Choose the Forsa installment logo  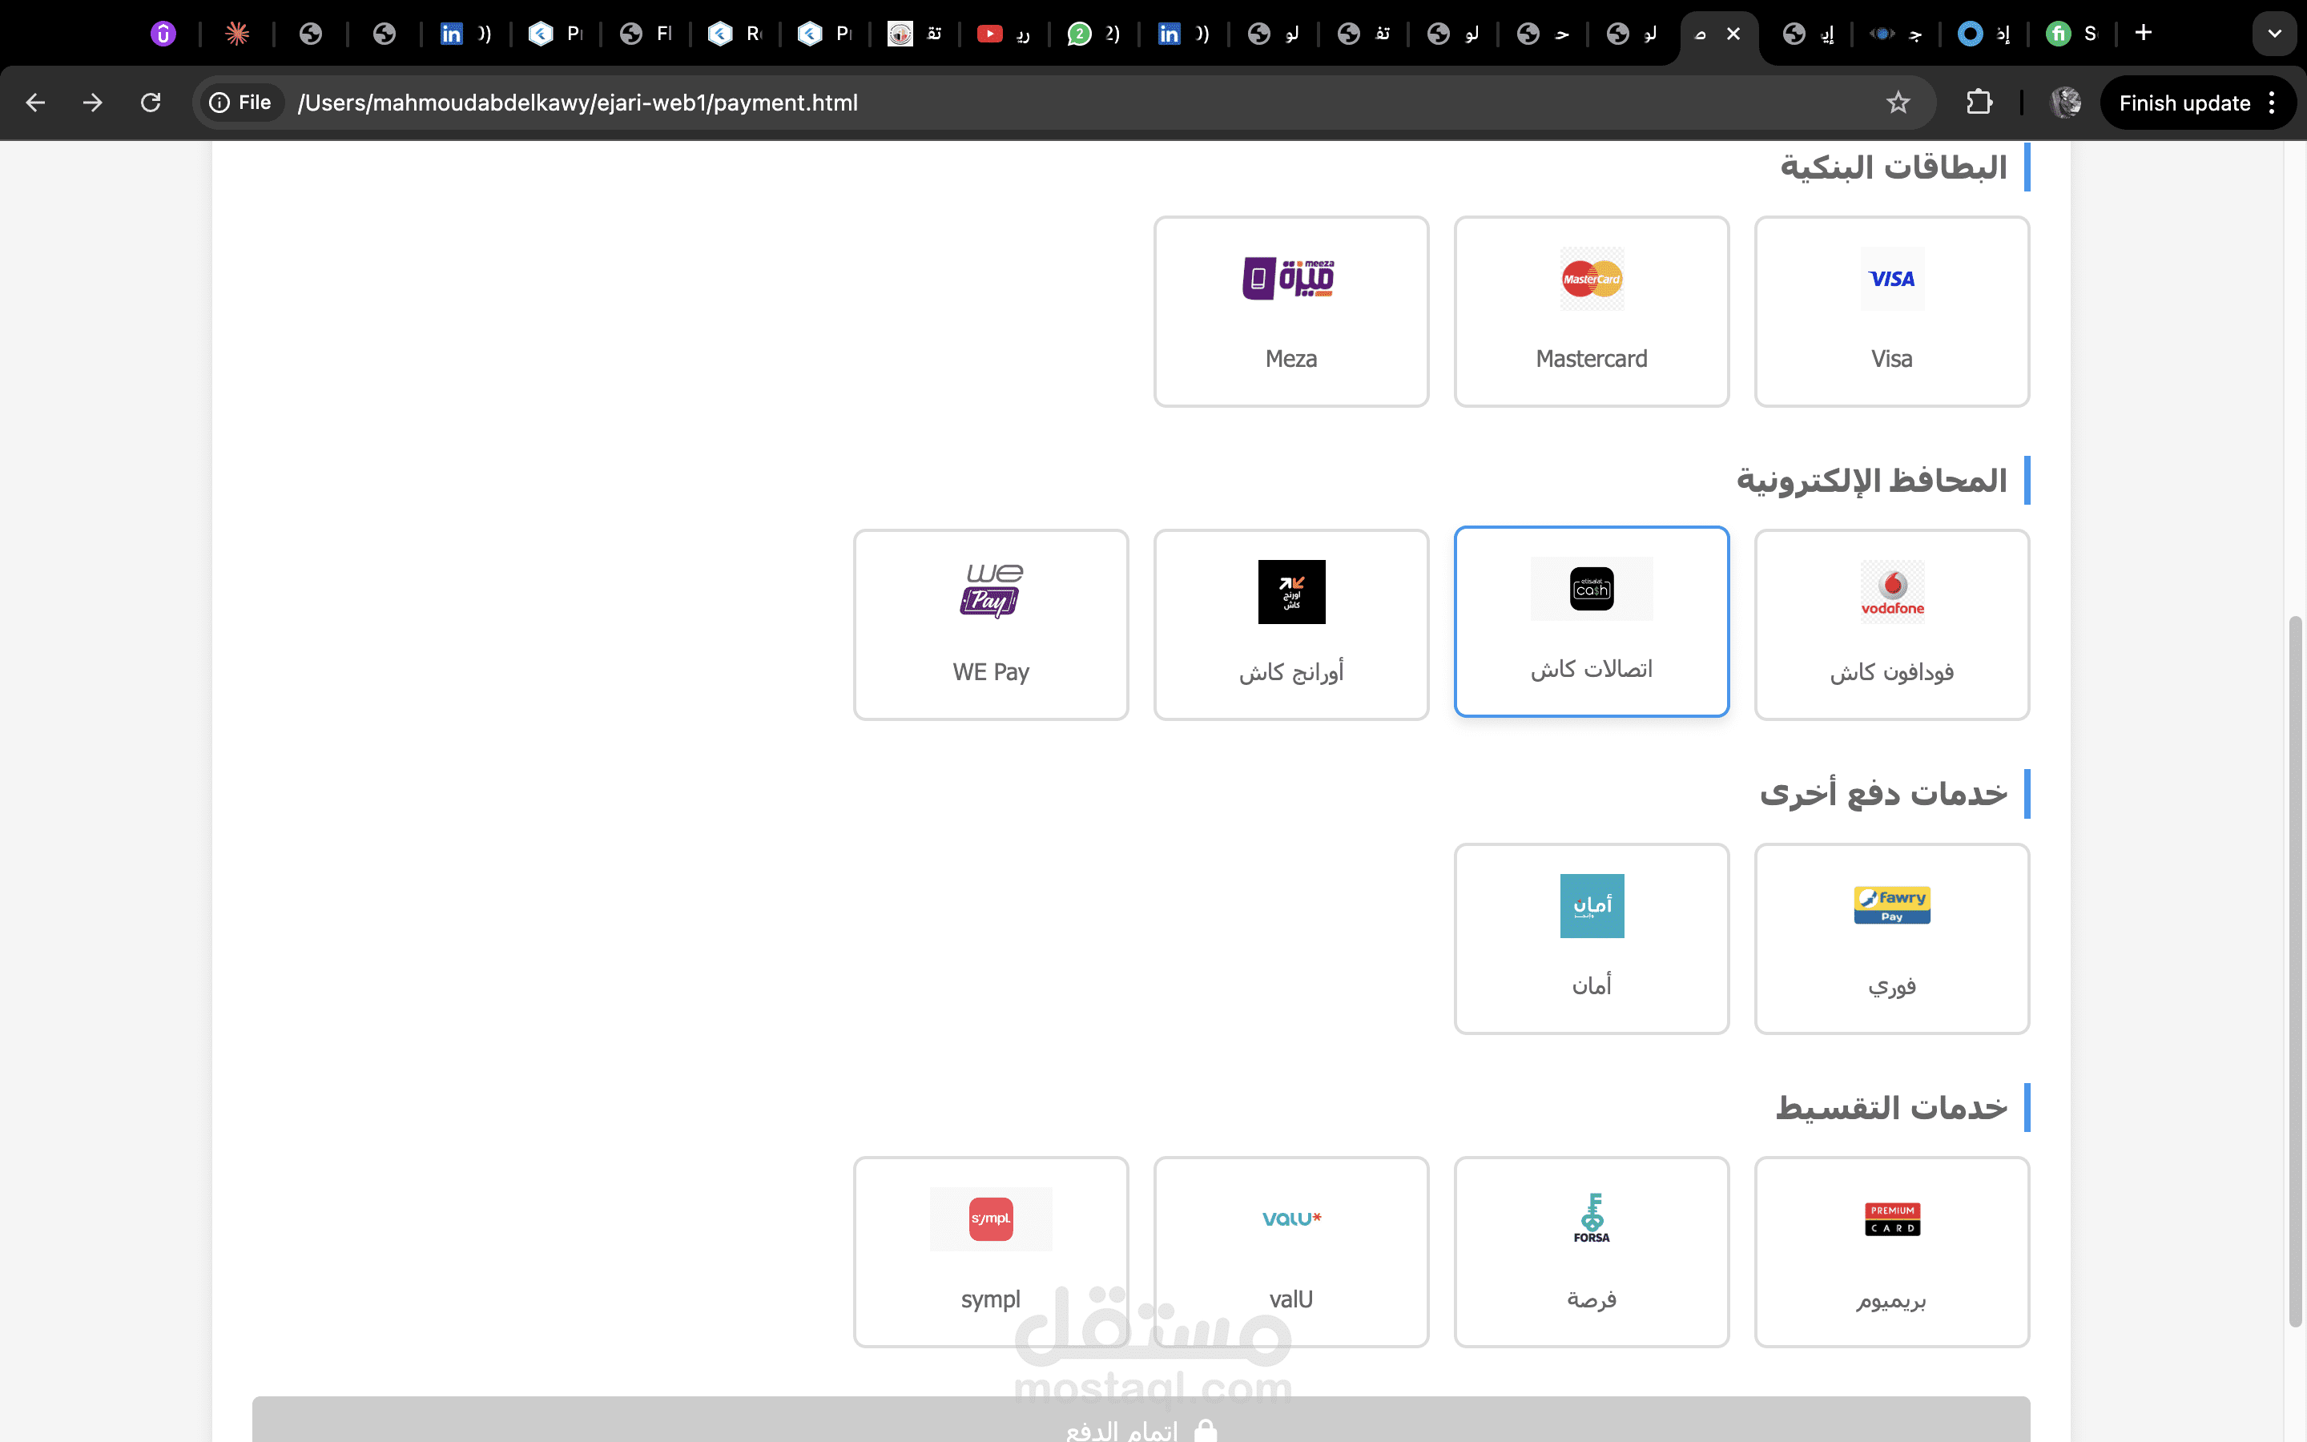tap(1591, 1218)
